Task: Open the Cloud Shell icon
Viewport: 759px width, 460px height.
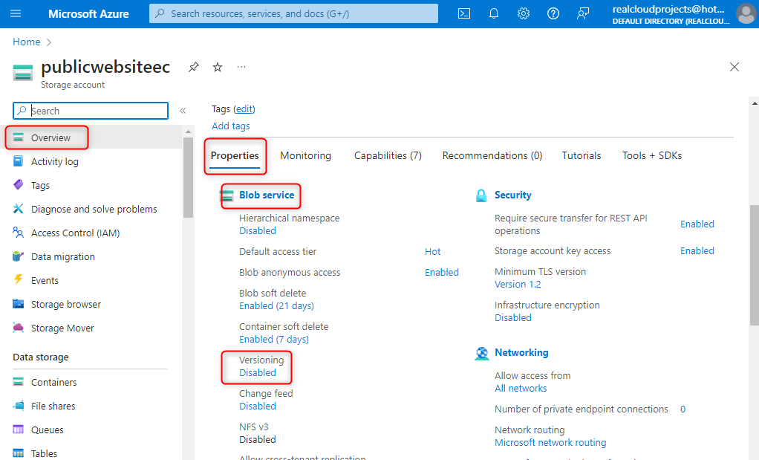Action: [464, 14]
